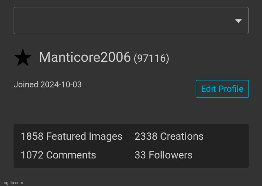262x186 pixels.
Task: Click the (97116) points count
Action: pos(151,58)
